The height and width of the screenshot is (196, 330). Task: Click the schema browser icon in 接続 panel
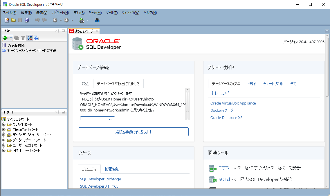tap(36, 38)
